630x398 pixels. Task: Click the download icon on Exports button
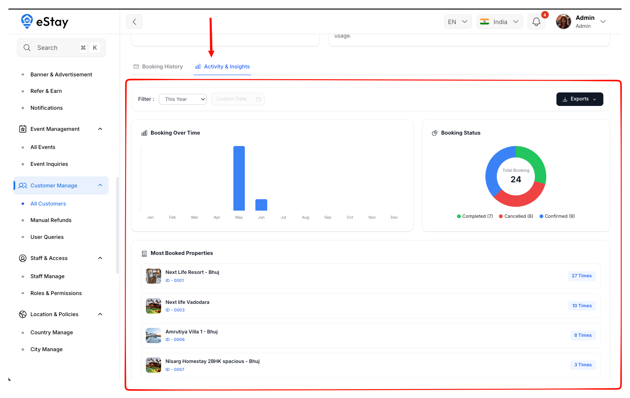pos(565,99)
